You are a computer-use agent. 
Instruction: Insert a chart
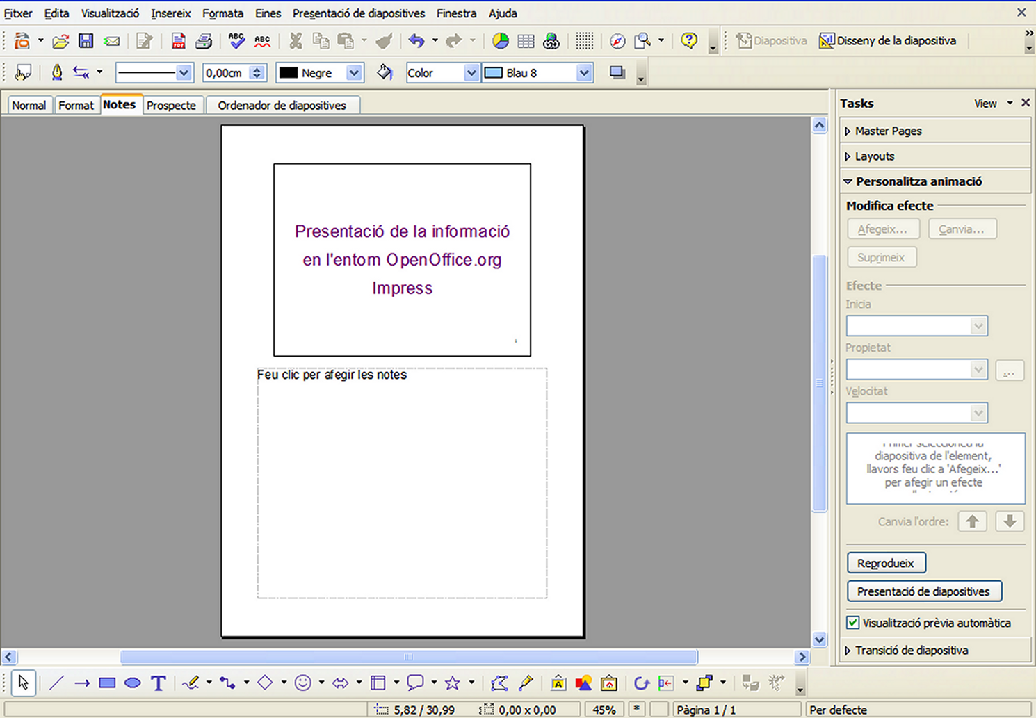[501, 41]
